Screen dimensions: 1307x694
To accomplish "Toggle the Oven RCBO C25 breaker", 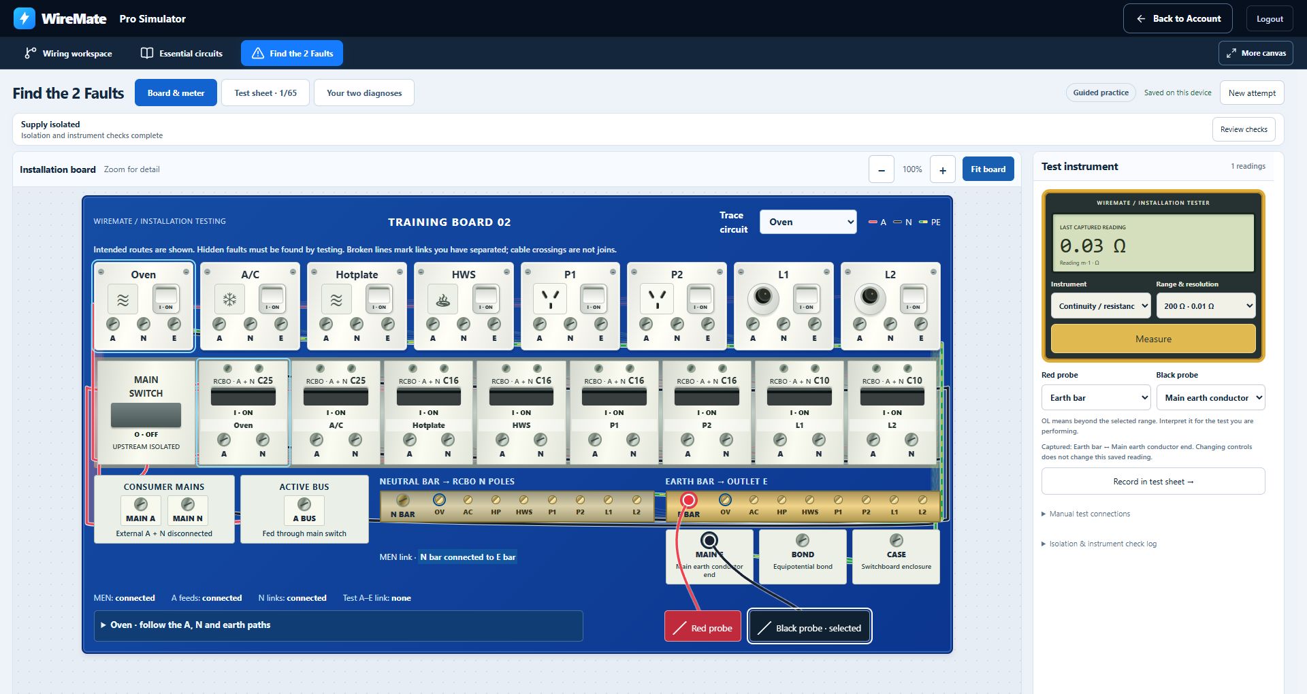I will pos(243,396).
